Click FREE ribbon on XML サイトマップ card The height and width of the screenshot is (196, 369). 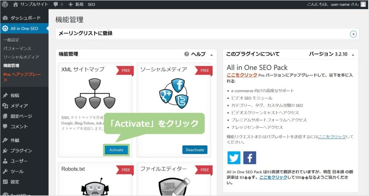tap(125, 70)
